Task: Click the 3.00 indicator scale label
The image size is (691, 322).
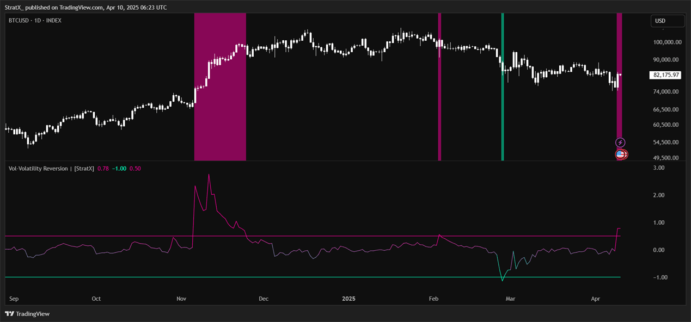Action: click(658, 168)
